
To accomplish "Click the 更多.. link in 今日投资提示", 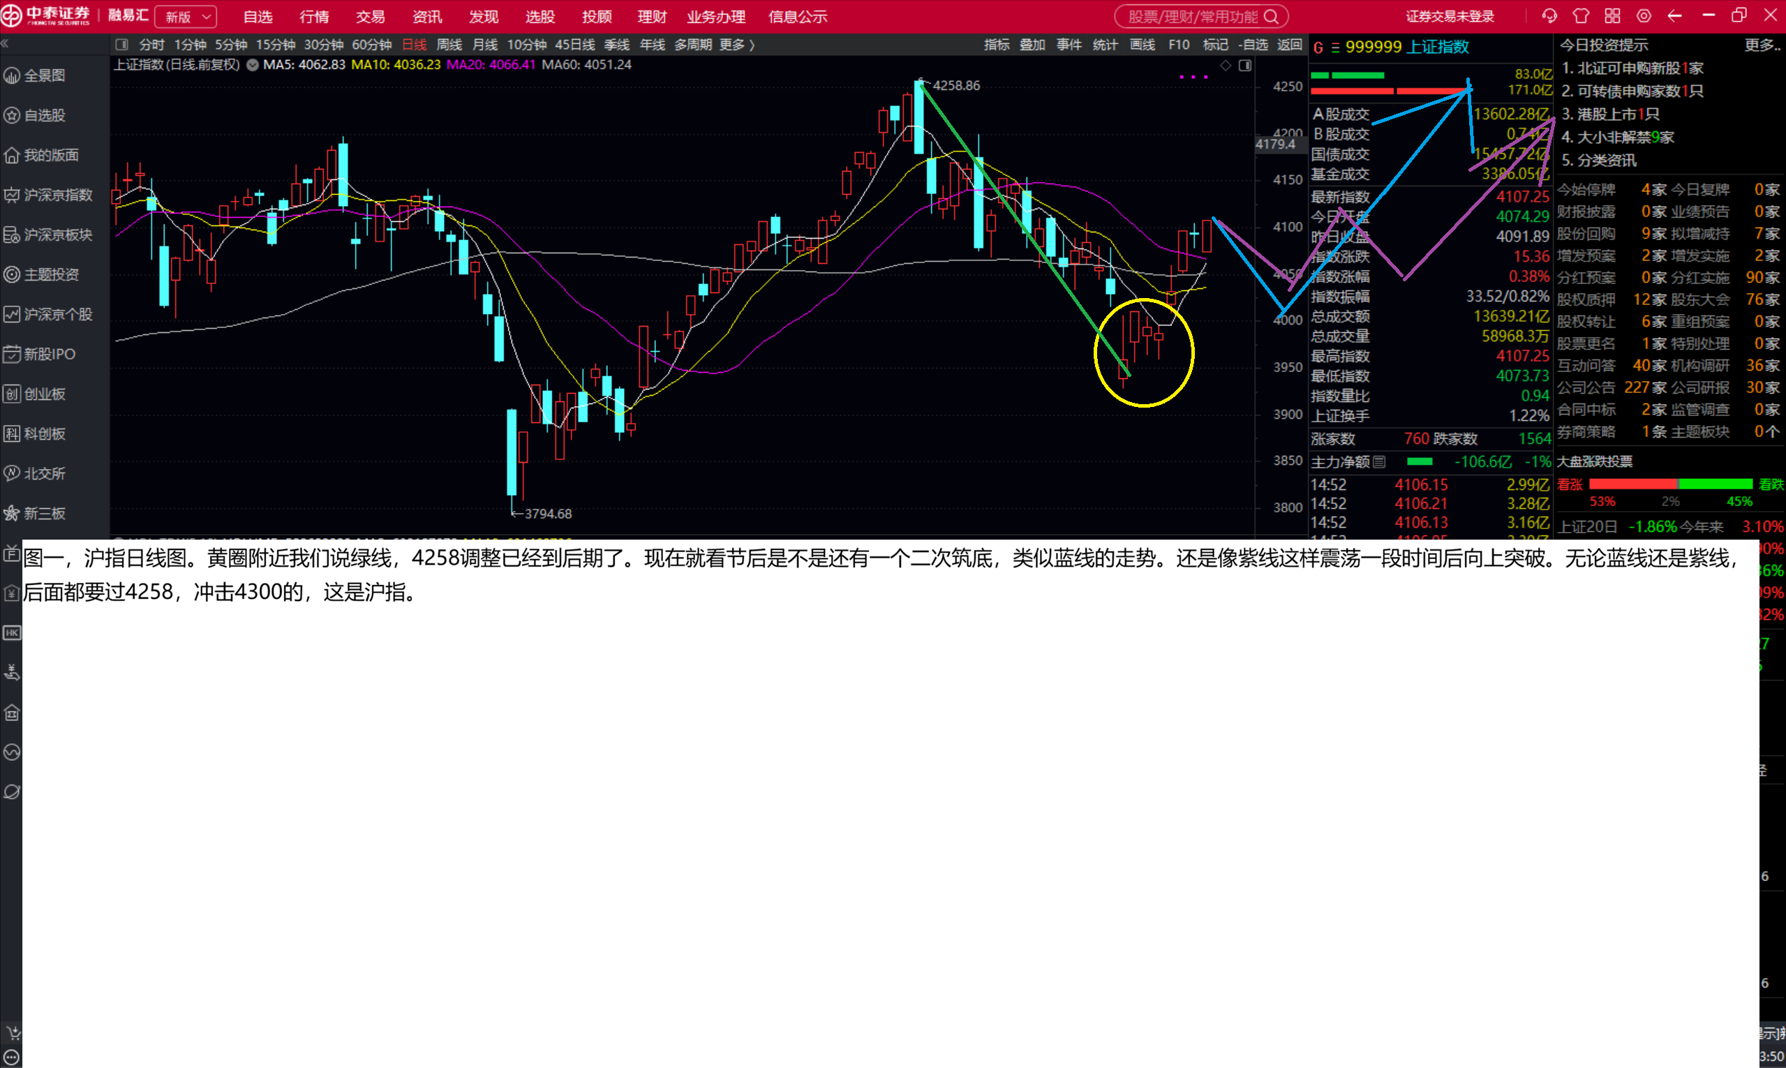I will point(1763,45).
